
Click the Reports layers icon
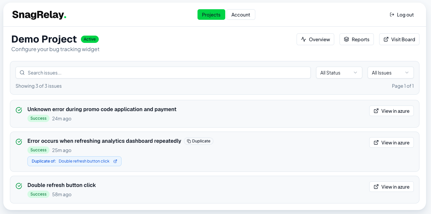click(x=346, y=39)
